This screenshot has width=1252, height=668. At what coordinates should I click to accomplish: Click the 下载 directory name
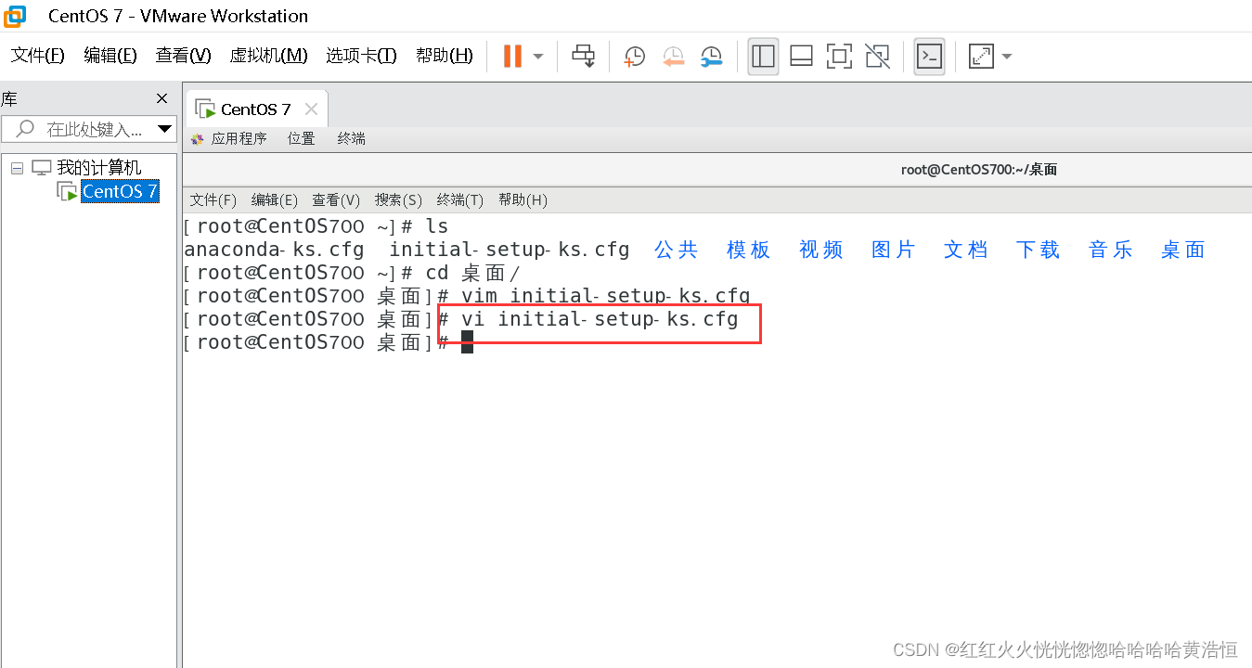pos(1039,250)
